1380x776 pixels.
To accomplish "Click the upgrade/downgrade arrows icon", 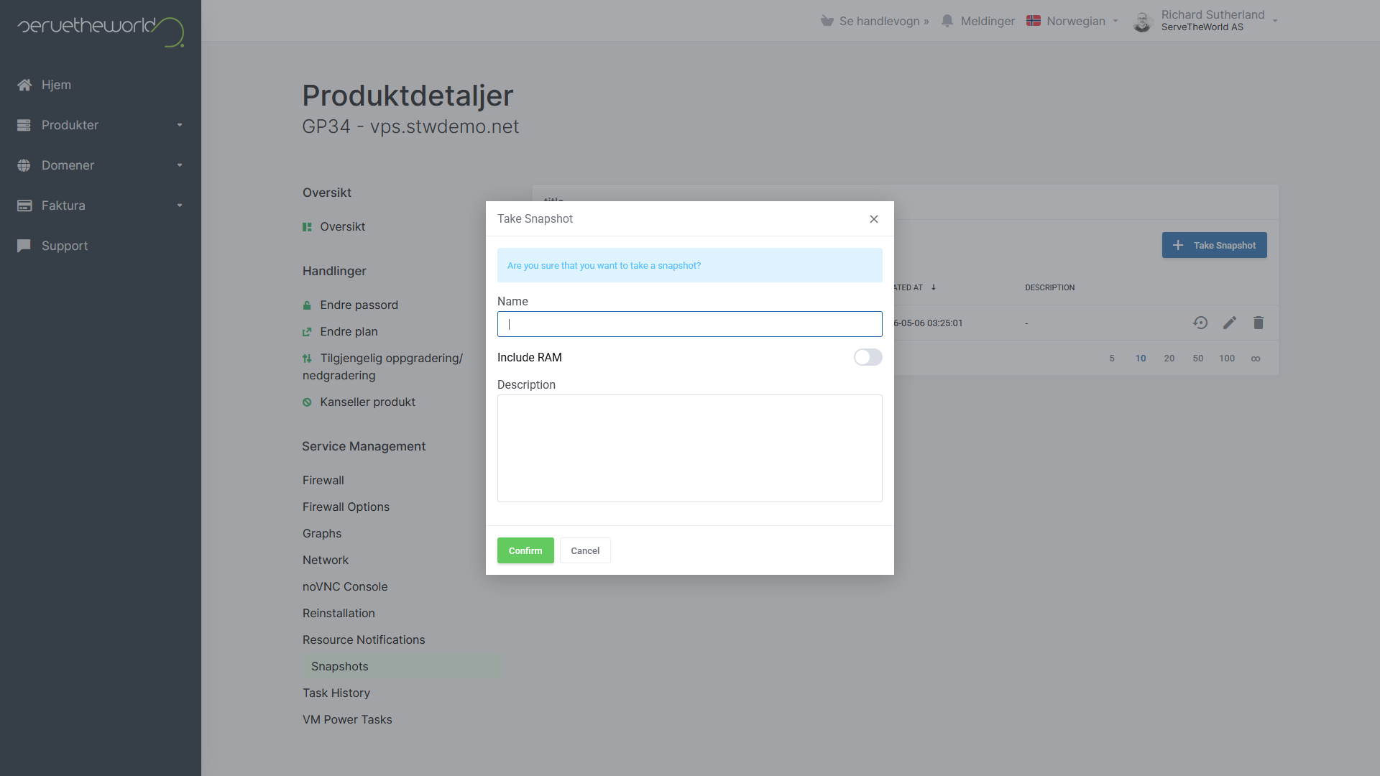I will [x=307, y=359].
